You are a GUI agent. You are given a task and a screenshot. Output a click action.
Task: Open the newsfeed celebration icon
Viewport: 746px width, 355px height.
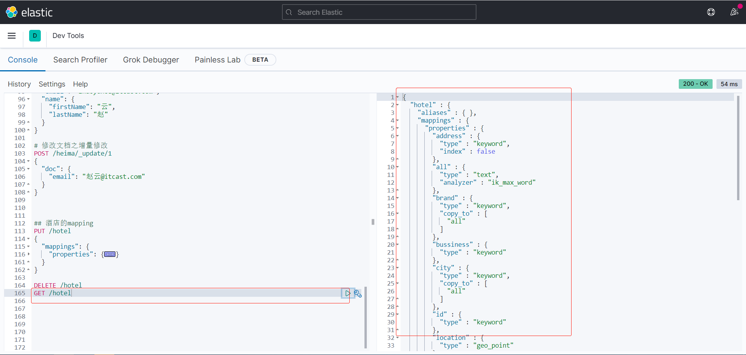click(x=734, y=12)
